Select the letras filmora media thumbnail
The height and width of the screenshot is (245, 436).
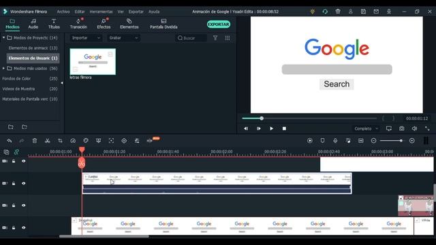93,62
